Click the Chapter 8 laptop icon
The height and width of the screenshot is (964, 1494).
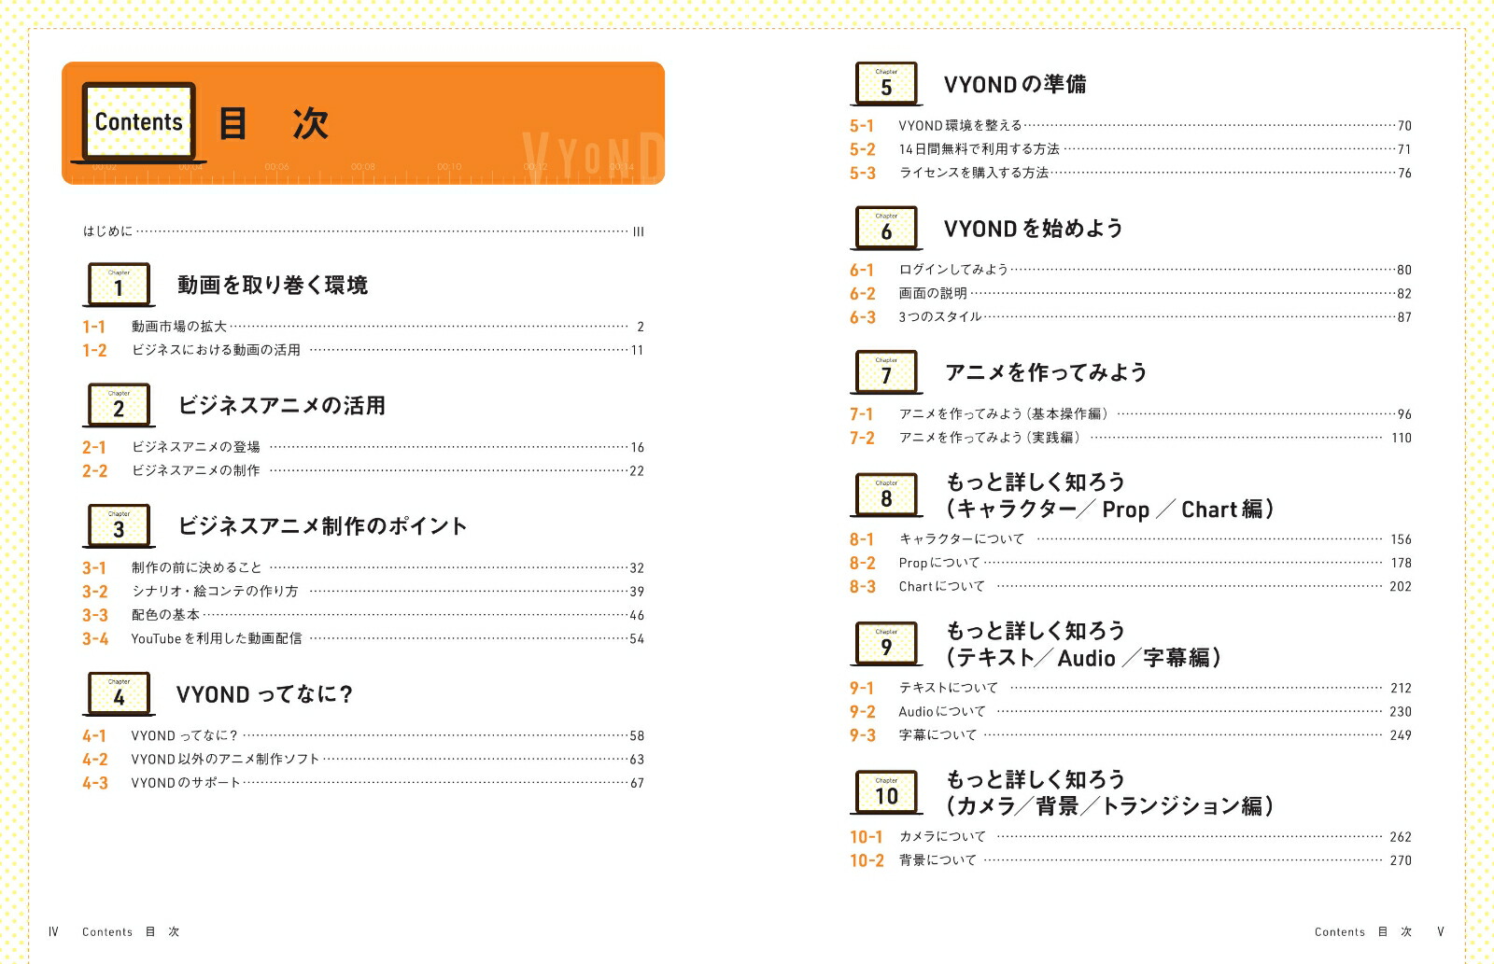click(886, 496)
